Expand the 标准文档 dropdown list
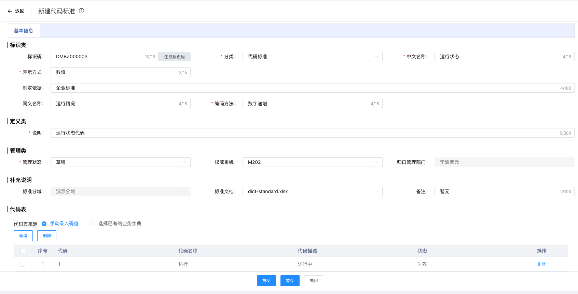This screenshot has height=294, width=578. pos(312,191)
